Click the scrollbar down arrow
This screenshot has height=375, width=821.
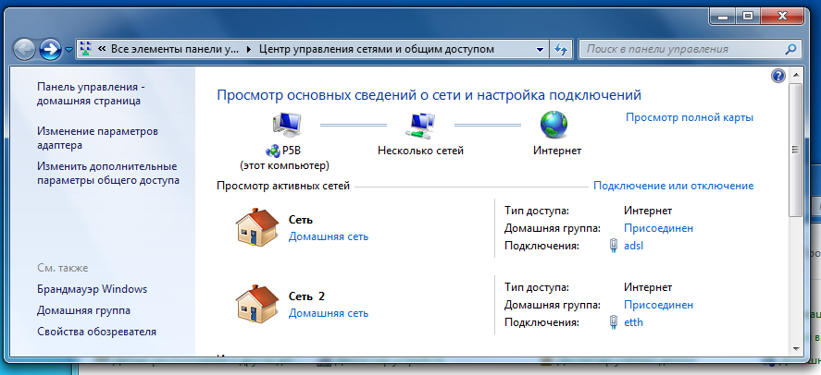[796, 348]
